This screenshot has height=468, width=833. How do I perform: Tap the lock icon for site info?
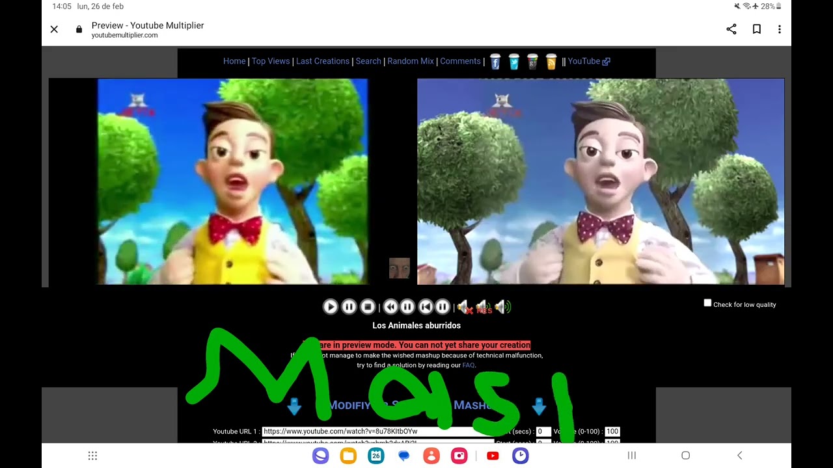(x=79, y=29)
